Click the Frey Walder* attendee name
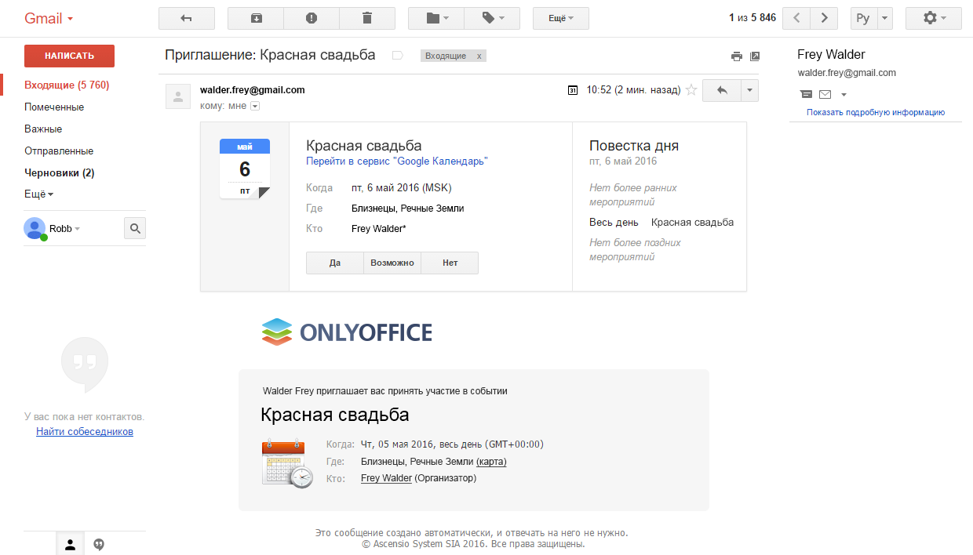 [378, 229]
